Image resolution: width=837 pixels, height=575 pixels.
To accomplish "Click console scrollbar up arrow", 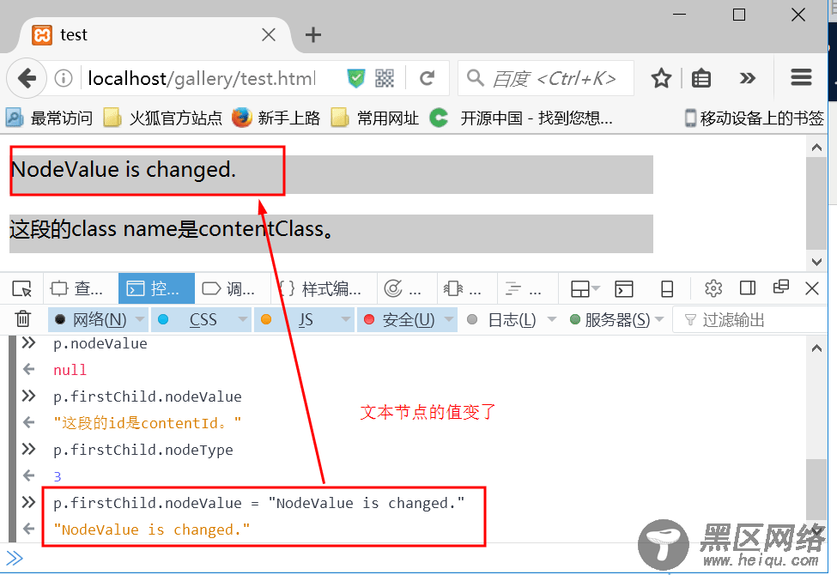I will [x=816, y=348].
